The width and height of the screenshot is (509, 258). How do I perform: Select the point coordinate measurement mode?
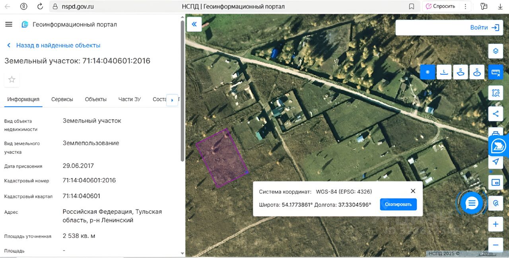point(428,72)
